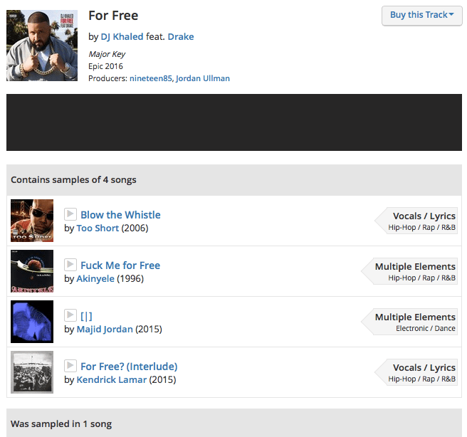This screenshot has width=467, height=437.
Task: Play the Akinyele sample preview
Action: click(70, 265)
